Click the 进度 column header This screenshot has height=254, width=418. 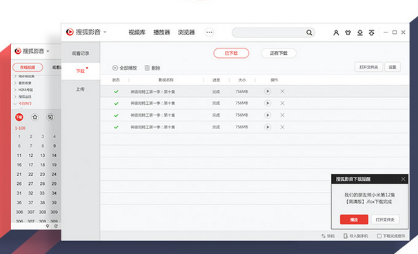tap(216, 80)
